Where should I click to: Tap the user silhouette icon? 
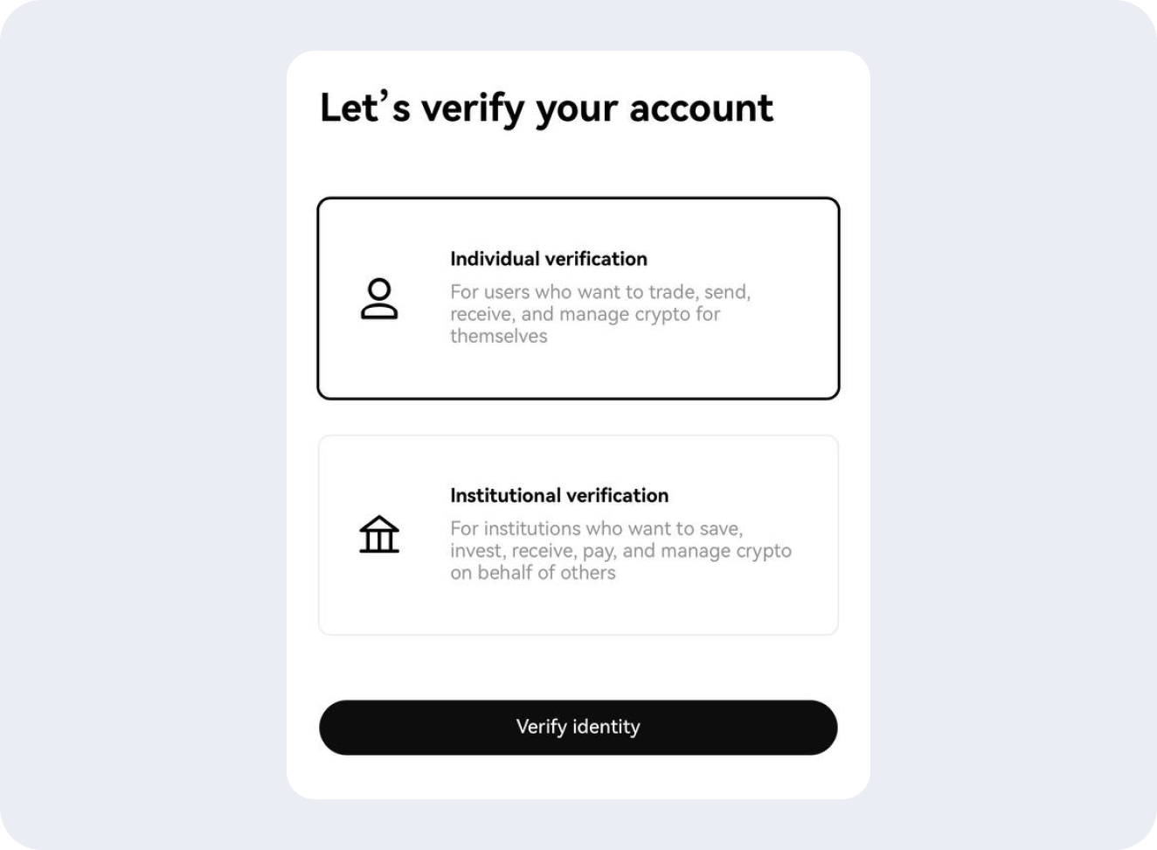click(379, 299)
